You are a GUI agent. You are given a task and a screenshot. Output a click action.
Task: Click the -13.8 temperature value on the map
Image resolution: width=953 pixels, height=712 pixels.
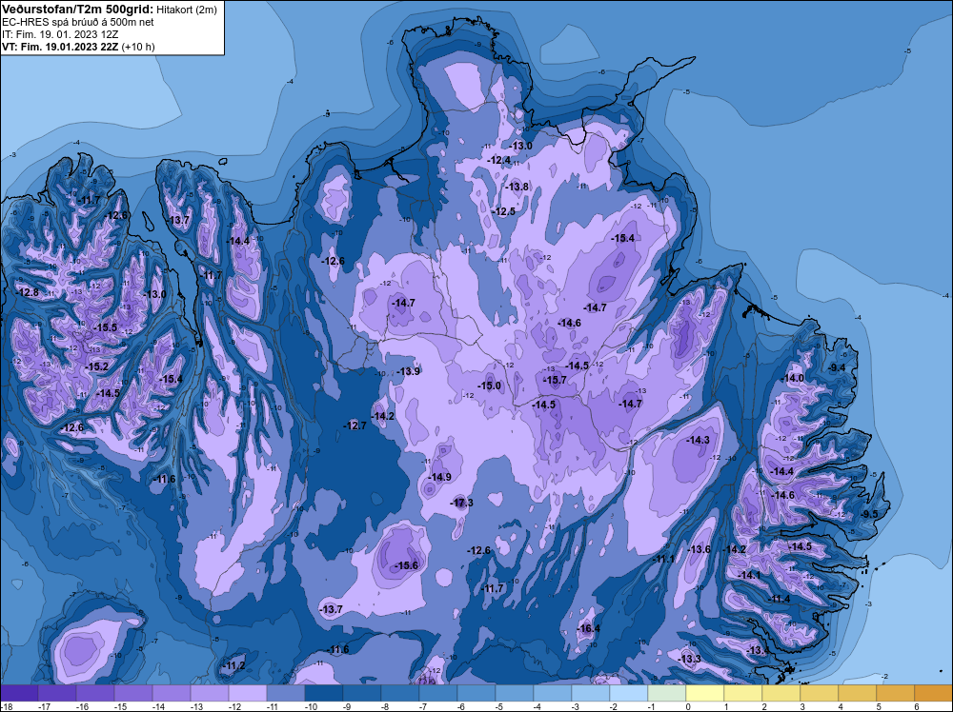[517, 187]
